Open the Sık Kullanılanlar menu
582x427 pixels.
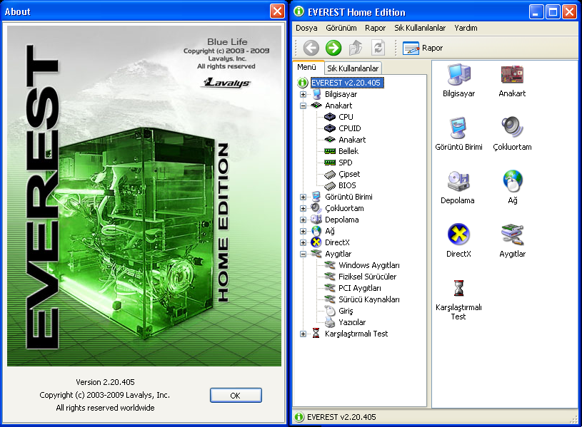(x=420, y=29)
